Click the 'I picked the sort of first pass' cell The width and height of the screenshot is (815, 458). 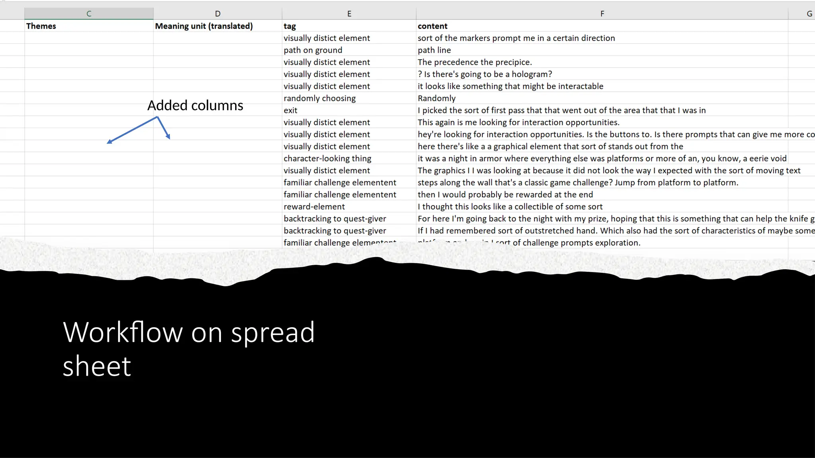(x=602, y=110)
